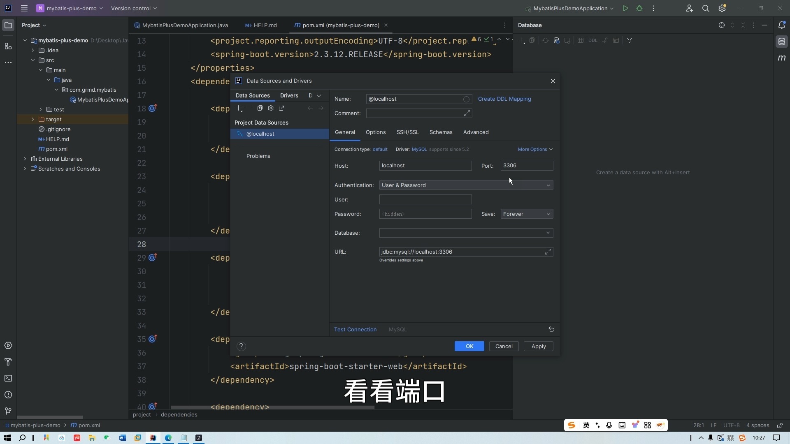Change connection type via default link
790x444 pixels.
point(380,149)
